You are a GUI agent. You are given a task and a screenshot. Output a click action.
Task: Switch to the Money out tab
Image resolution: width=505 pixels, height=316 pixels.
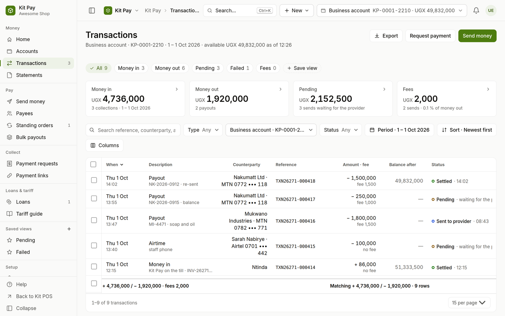(x=170, y=68)
